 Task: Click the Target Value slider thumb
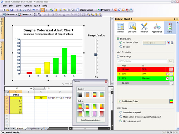click(96, 55)
